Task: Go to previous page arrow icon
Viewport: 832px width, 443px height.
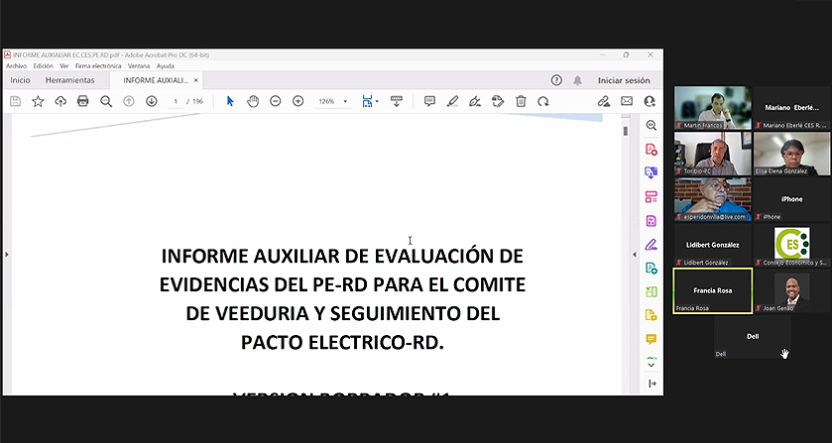Action: click(128, 101)
